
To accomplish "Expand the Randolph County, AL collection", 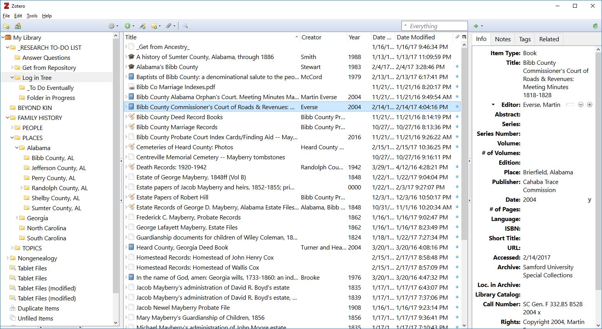I will [22, 188].
